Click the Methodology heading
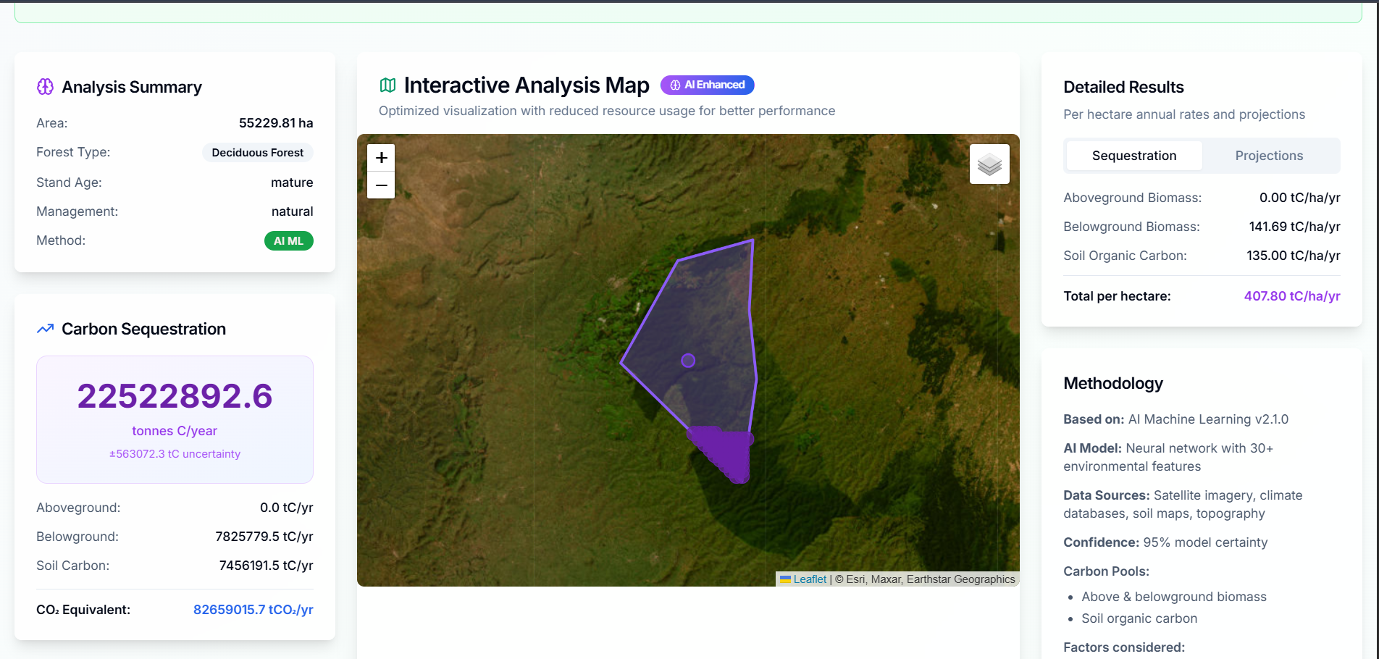 coord(1113,383)
